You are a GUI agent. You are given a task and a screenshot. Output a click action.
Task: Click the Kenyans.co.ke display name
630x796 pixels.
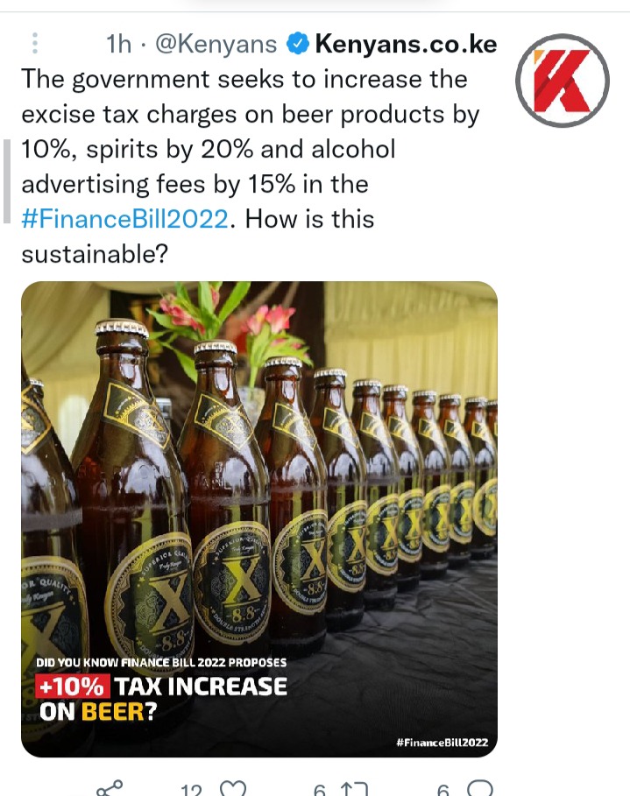(406, 44)
